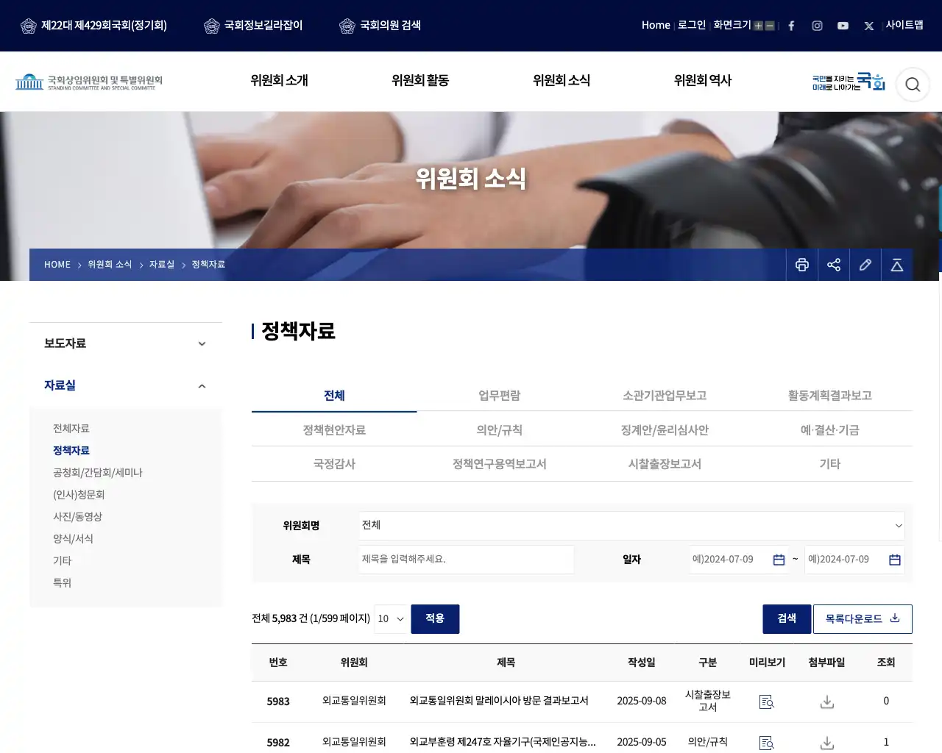942x753 pixels.
Task: Click the 제목 search input field
Action: 466,560
